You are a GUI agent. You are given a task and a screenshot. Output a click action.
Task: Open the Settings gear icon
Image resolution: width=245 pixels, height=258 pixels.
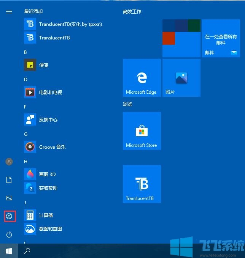pos(9,217)
